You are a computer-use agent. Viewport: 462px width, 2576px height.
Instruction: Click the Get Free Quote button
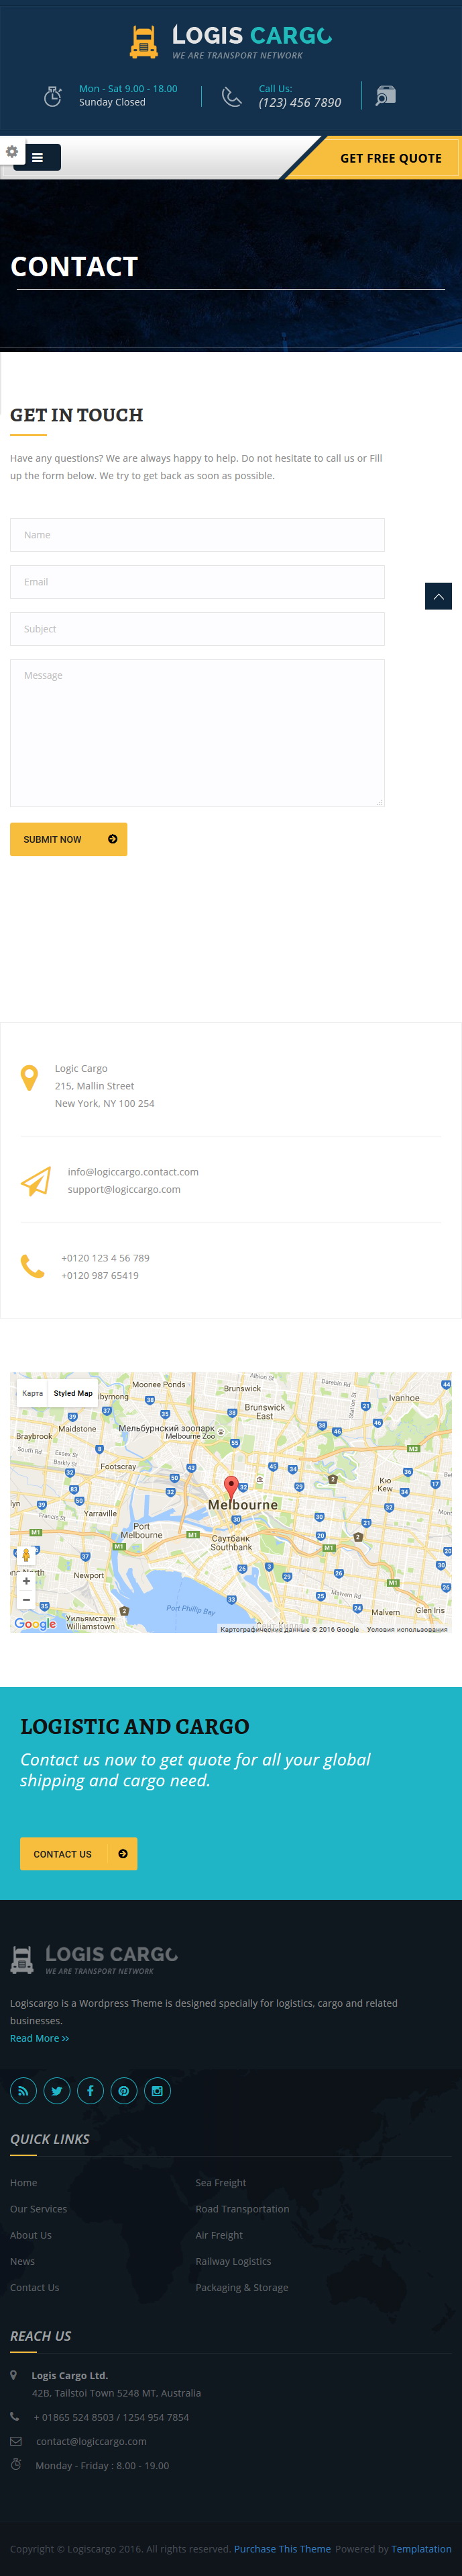(x=390, y=158)
